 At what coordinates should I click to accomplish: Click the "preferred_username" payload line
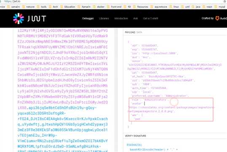pyautogui.click(x=160, y=96)
